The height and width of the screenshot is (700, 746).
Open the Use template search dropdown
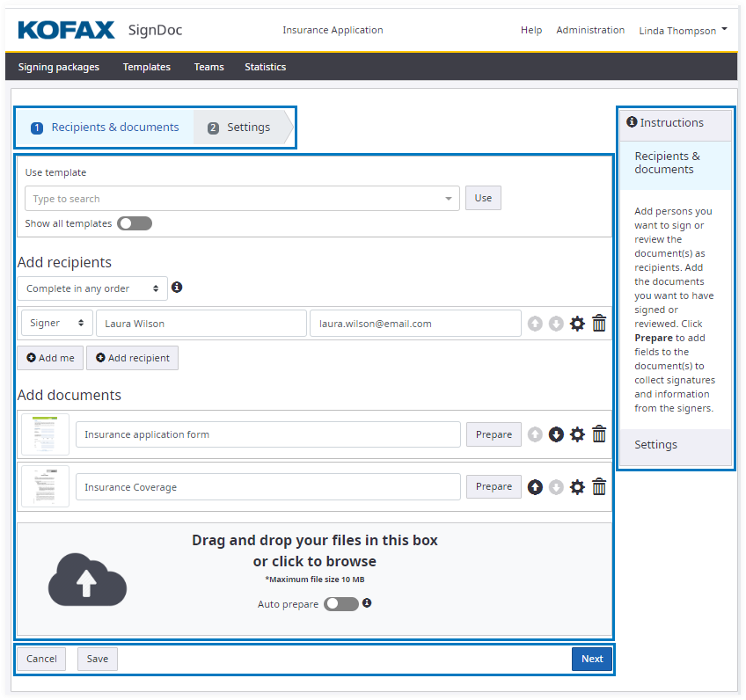pyautogui.click(x=242, y=199)
